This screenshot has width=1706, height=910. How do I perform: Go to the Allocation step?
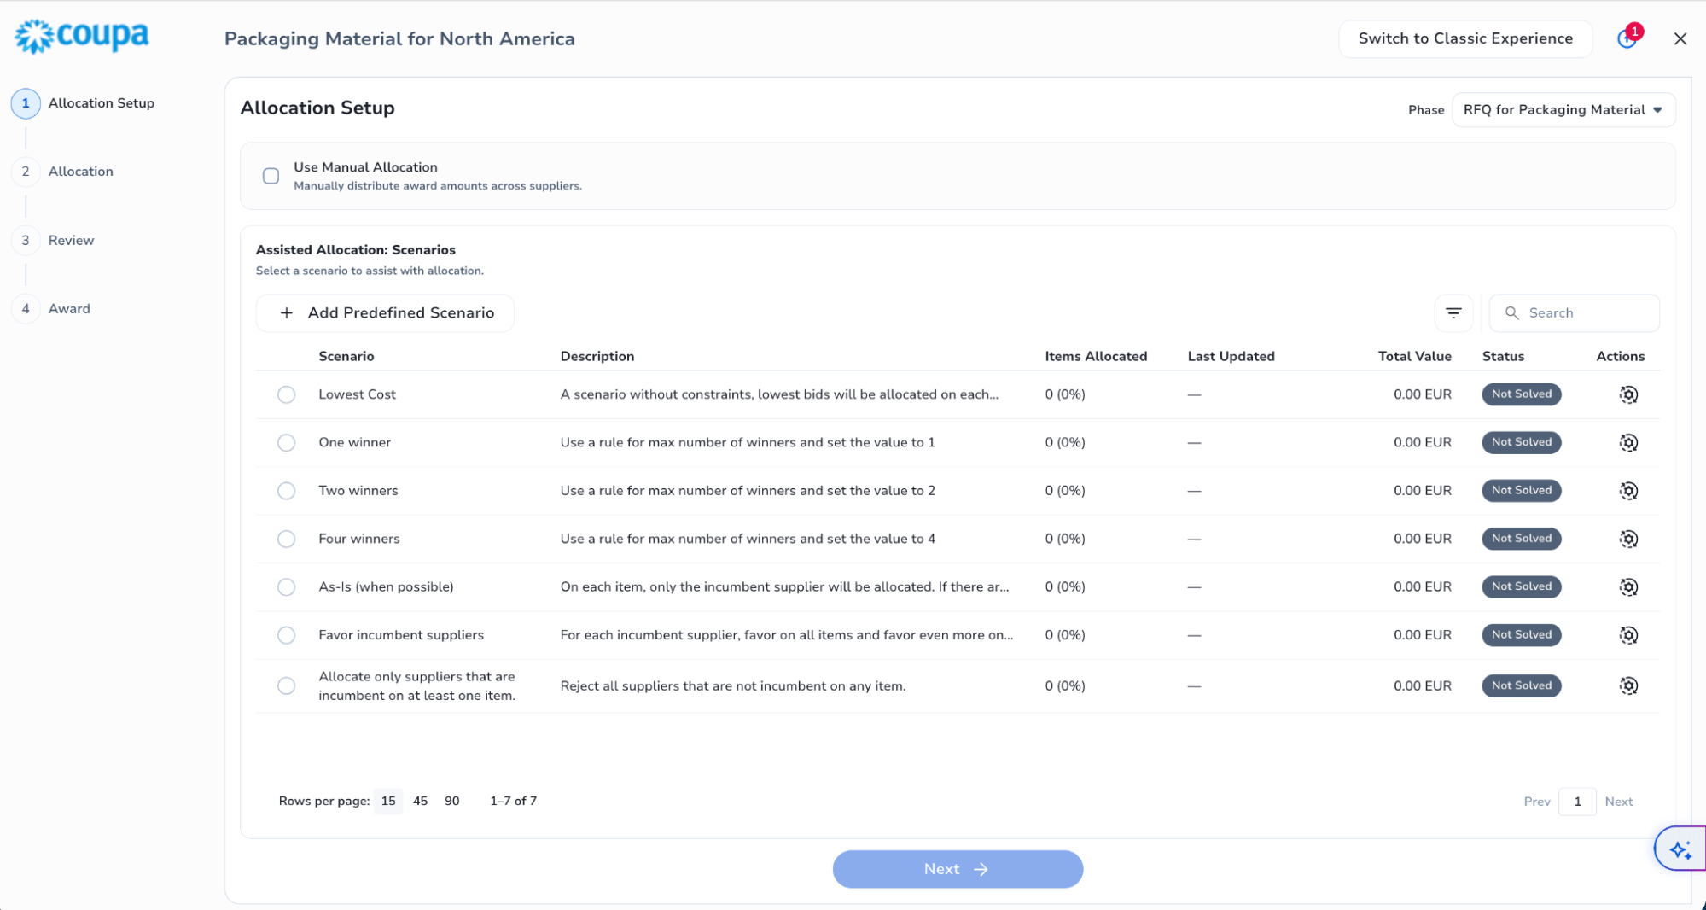pos(63,172)
